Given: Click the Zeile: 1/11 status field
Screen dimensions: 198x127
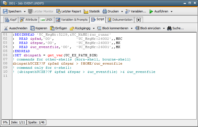Looking at the screenshot, I should click(18, 122).
